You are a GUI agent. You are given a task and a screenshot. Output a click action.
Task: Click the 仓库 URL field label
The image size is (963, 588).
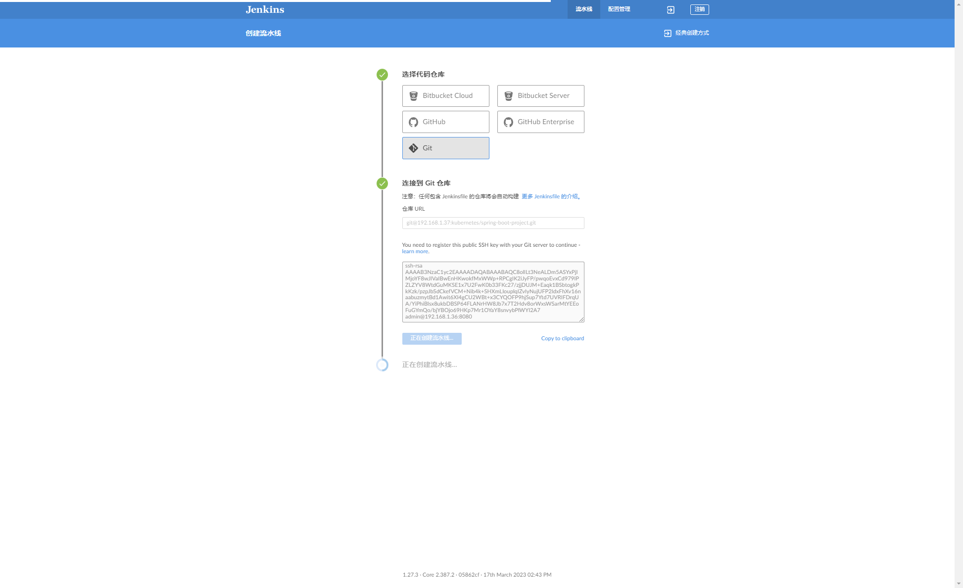413,209
